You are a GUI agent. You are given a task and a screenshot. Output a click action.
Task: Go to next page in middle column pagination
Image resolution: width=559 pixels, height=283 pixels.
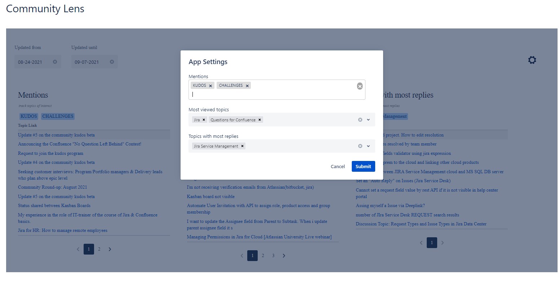point(284,256)
